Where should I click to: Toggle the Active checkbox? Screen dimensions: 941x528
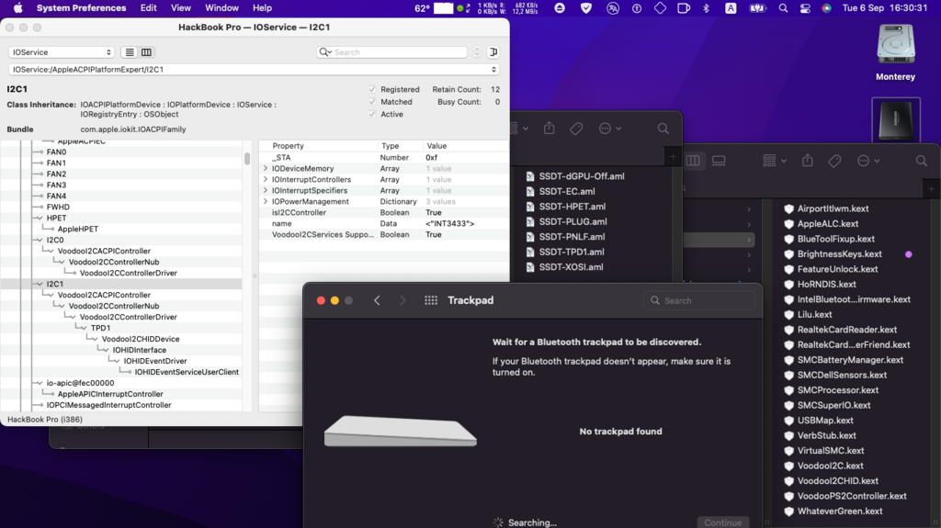pyautogui.click(x=372, y=115)
